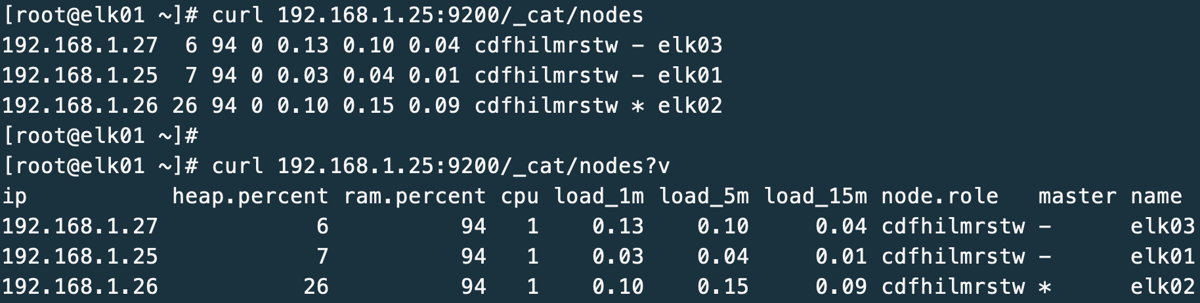
Task: Click the empty root@elk01 prompt line
Action: (100, 136)
